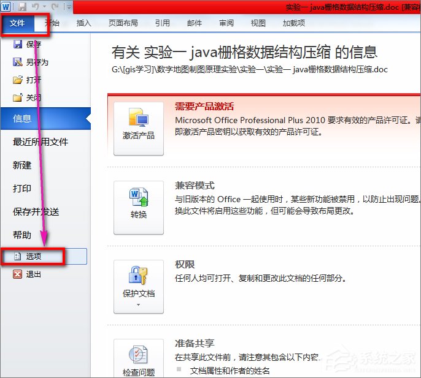421x378 pixels.
Task: Select 打印 in the backstage menu
Action: coord(22,189)
